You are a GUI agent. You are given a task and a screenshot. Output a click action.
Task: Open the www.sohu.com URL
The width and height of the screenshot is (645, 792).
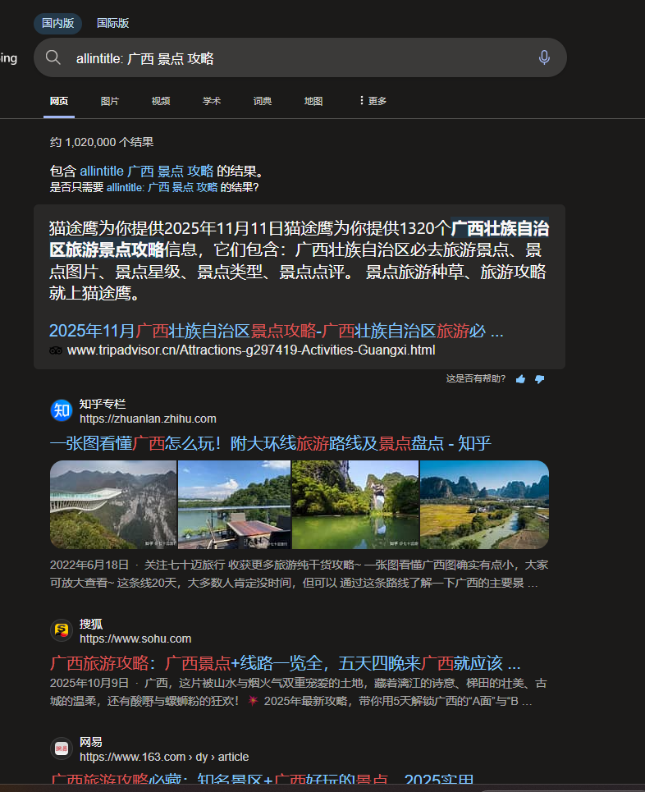[135, 639]
